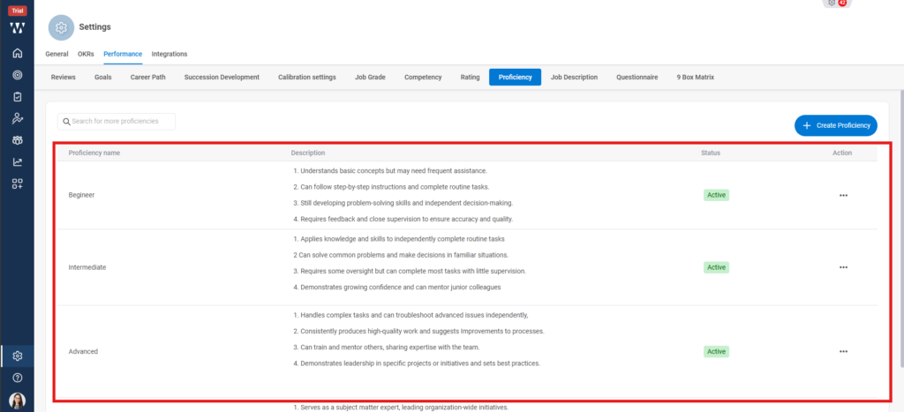Image resolution: width=904 pixels, height=412 pixels.
Task: Switch to the Integrations tab
Action: coord(169,54)
